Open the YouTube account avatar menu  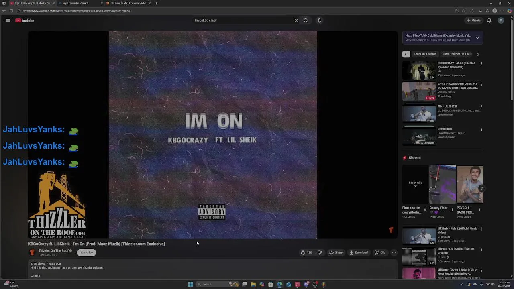[x=501, y=20]
